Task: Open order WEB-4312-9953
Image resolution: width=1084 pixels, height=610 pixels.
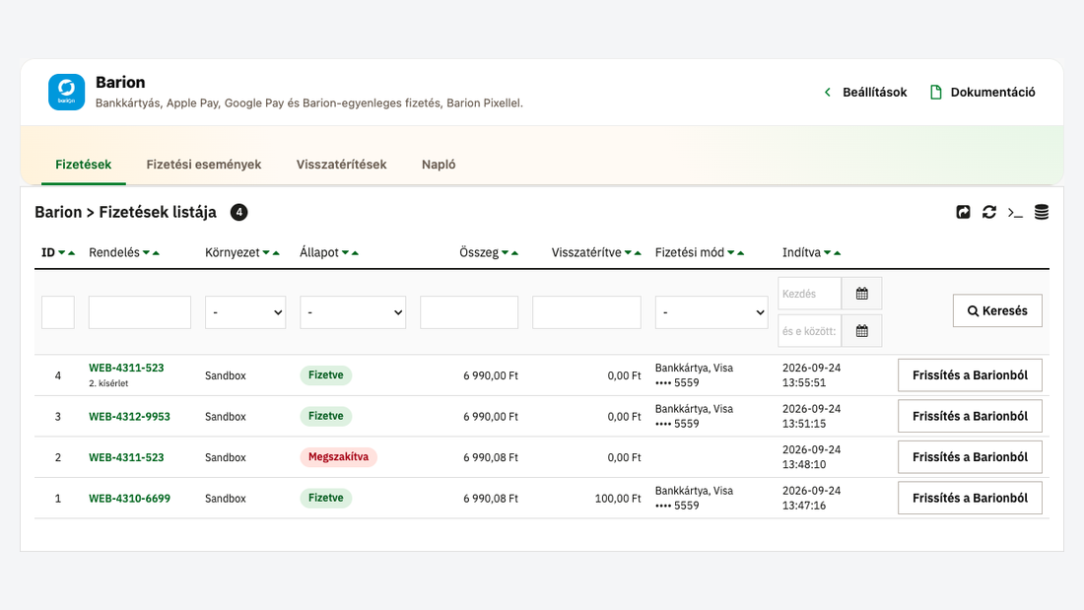Action: pyautogui.click(x=129, y=416)
